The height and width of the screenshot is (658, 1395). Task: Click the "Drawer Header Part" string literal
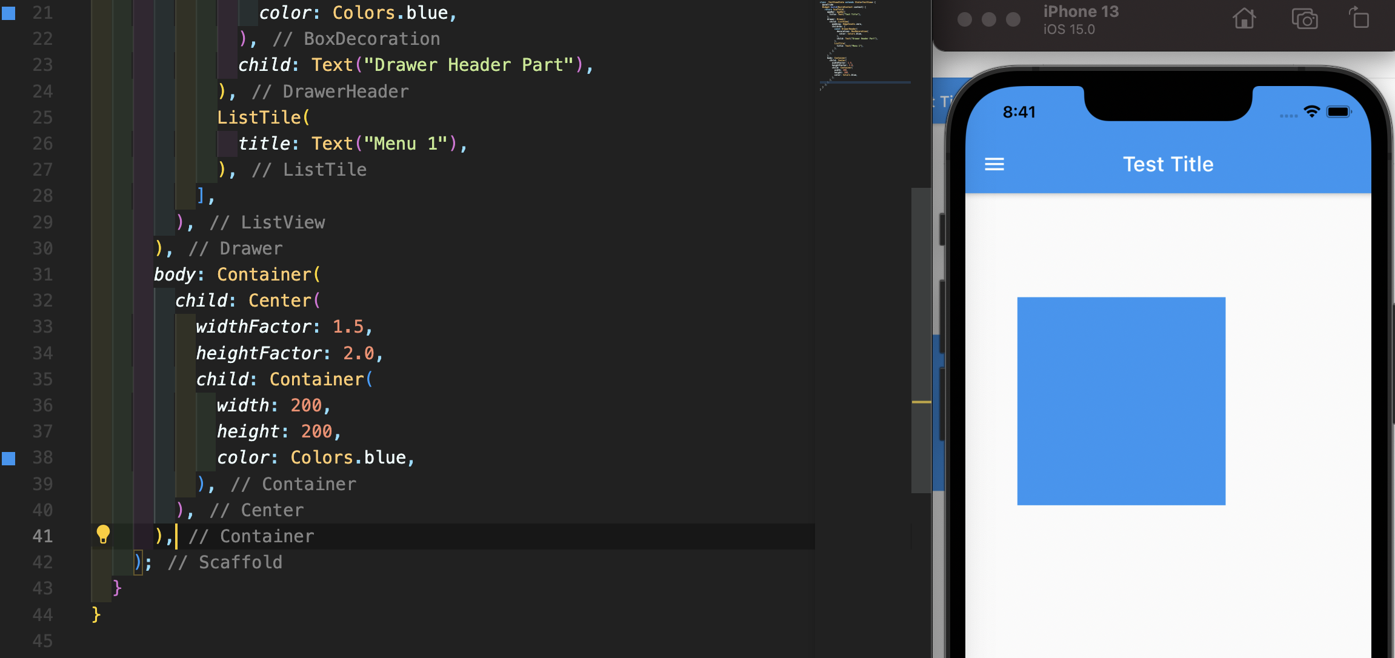coord(468,65)
